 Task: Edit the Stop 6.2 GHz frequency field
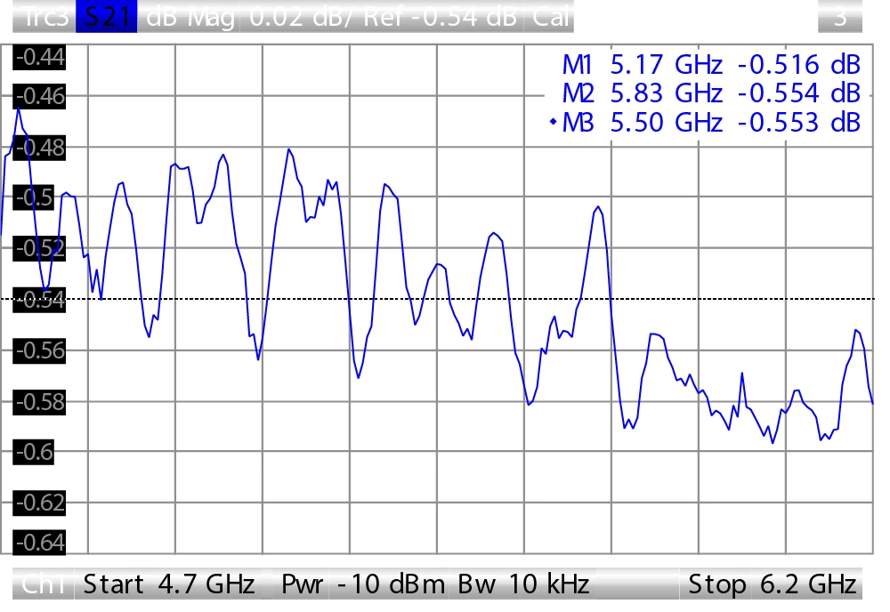pos(773,584)
